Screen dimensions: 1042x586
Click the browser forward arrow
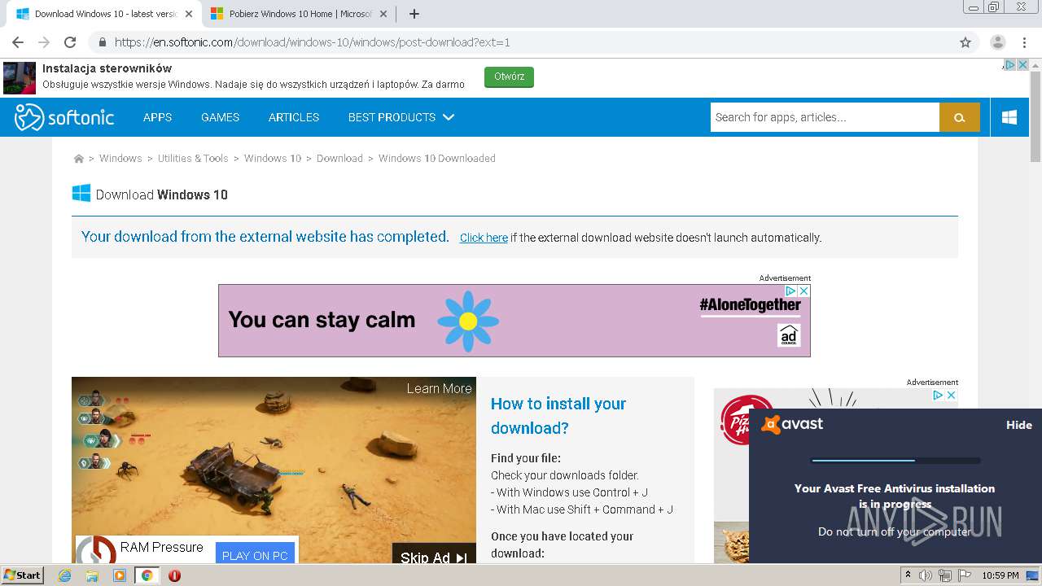pos(44,42)
